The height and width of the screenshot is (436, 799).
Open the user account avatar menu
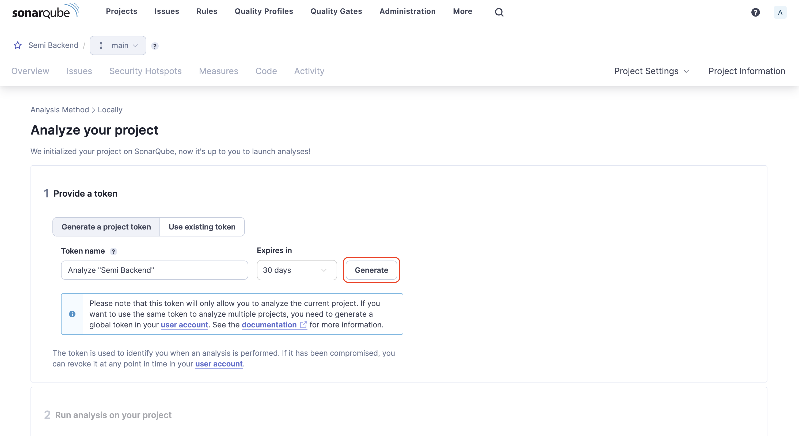(x=780, y=12)
